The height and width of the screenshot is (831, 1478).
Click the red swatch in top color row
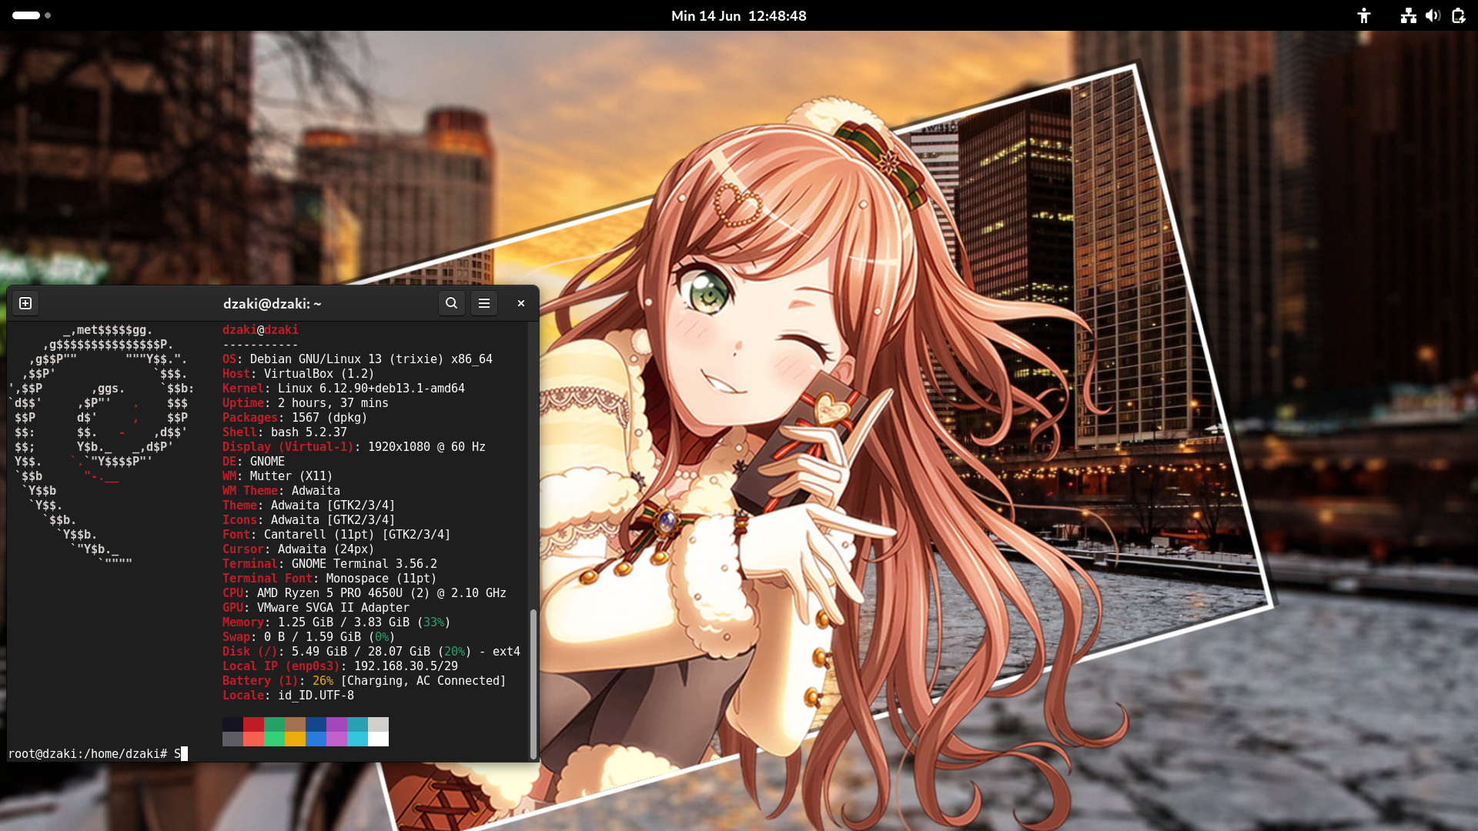254,724
